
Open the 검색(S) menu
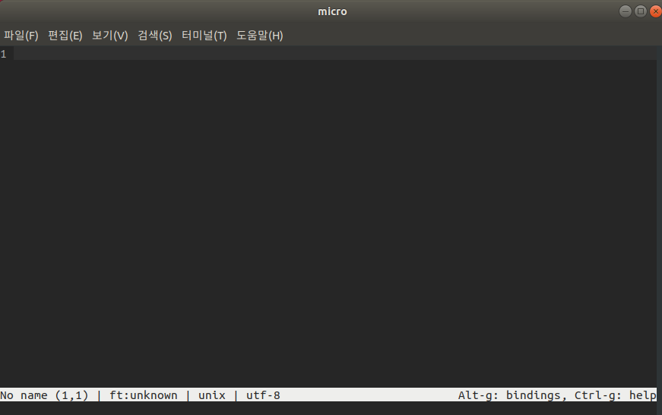click(155, 36)
